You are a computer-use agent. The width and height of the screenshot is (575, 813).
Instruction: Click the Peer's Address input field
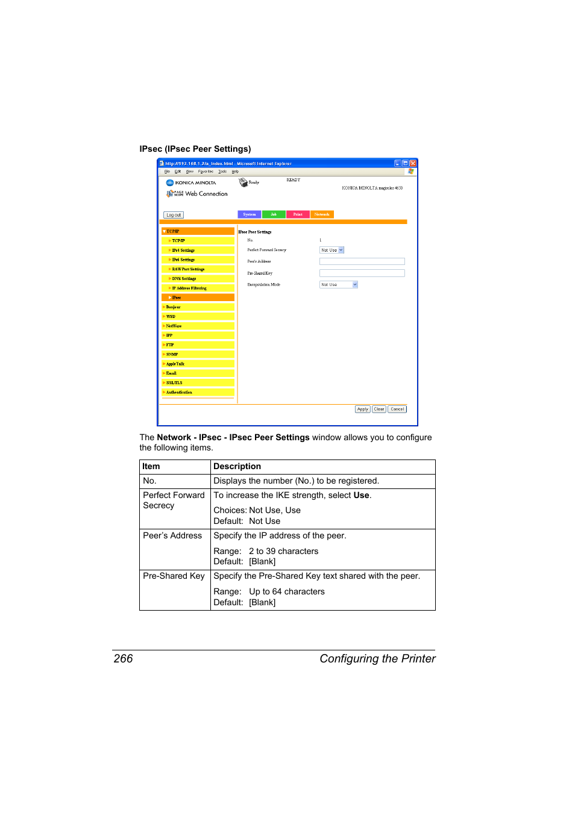tap(362, 261)
